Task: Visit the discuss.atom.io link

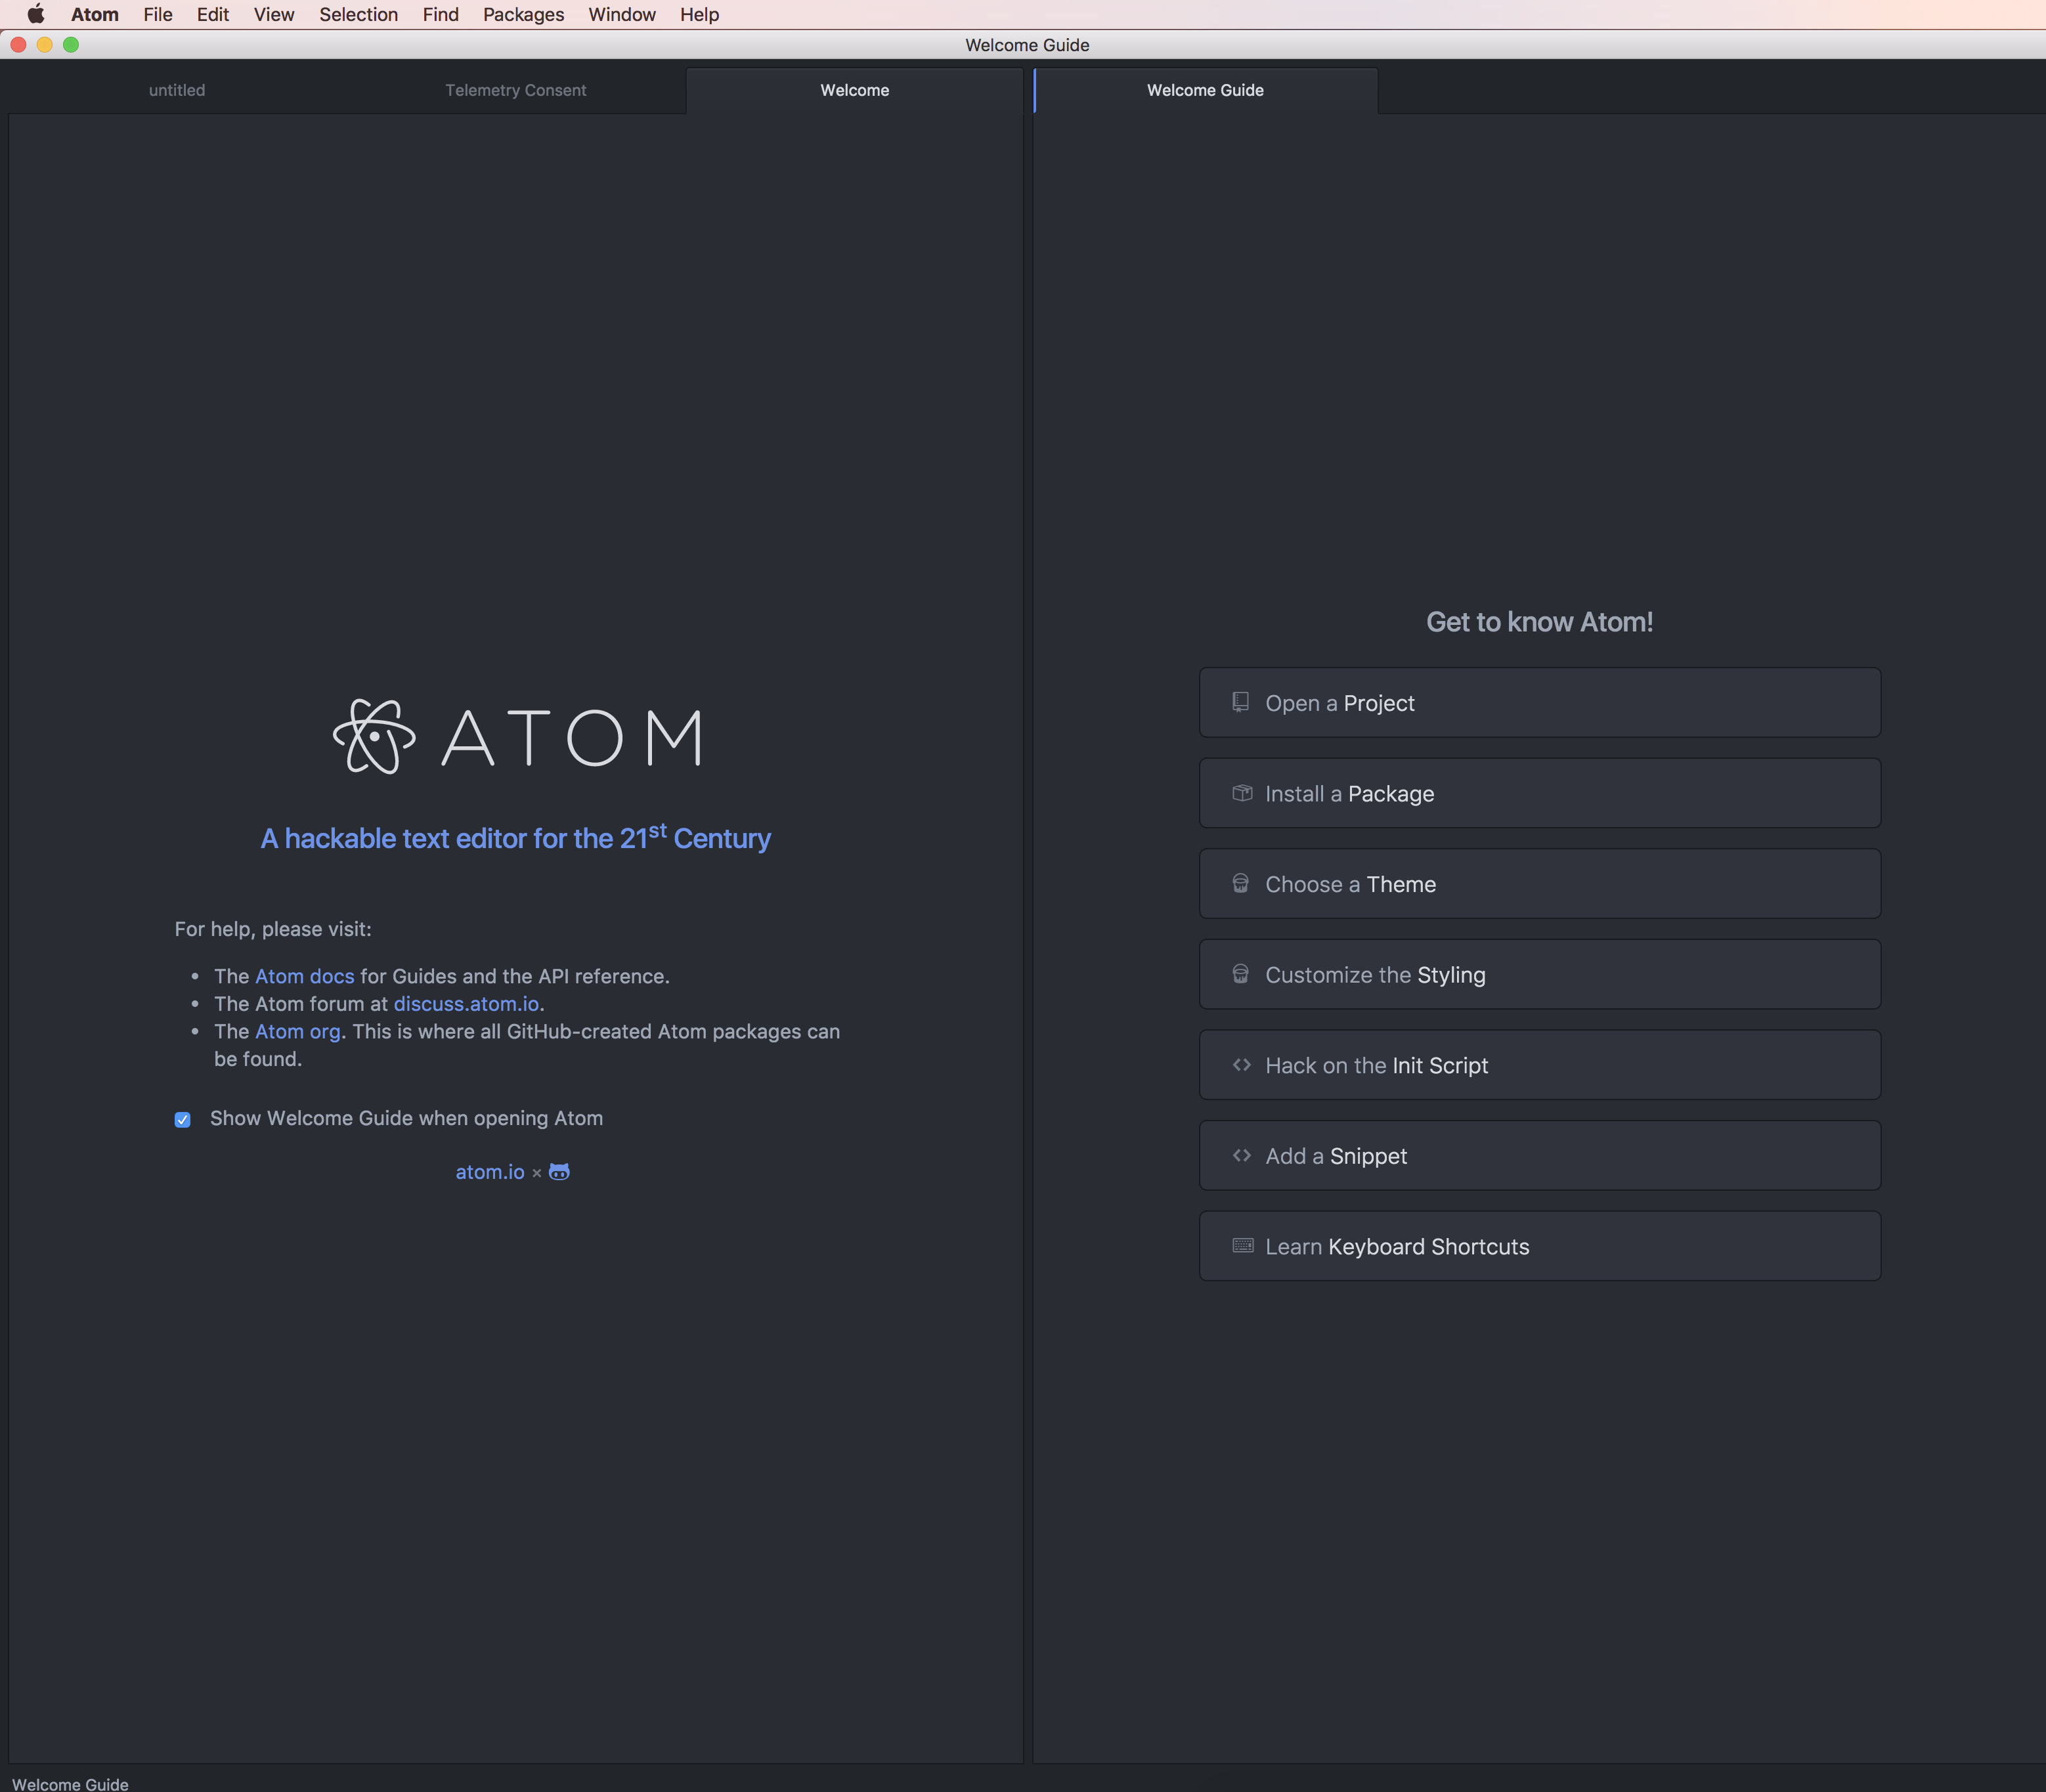Action: click(x=466, y=1004)
